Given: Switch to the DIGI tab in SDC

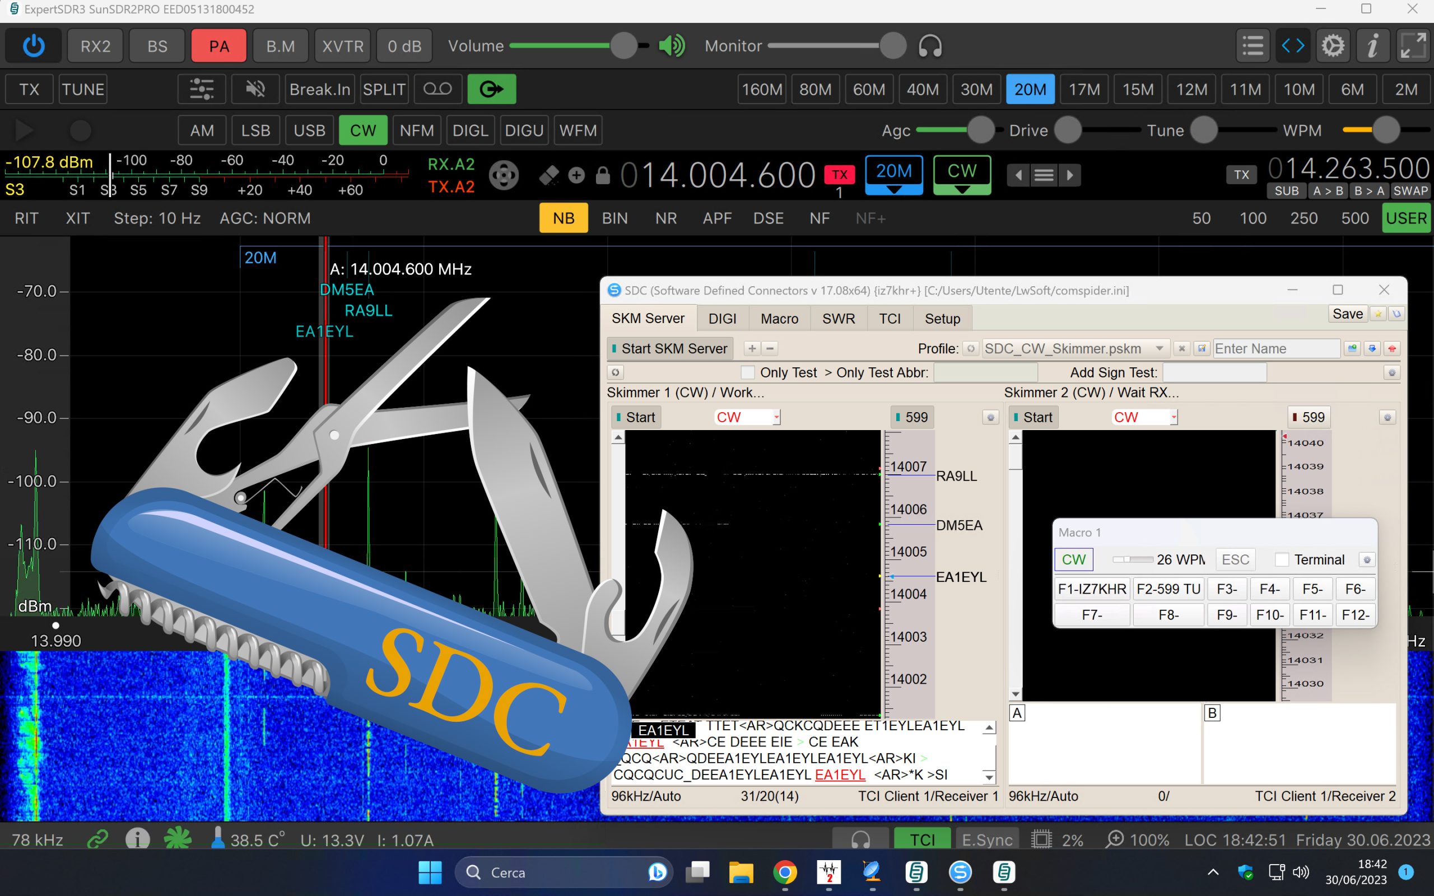Looking at the screenshot, I should click(x=723, y=318).
